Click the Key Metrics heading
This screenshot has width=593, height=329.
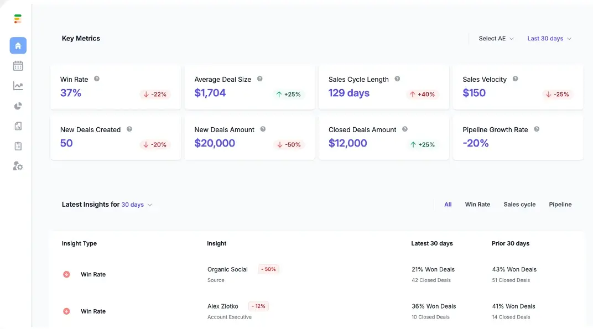point(81,39)
